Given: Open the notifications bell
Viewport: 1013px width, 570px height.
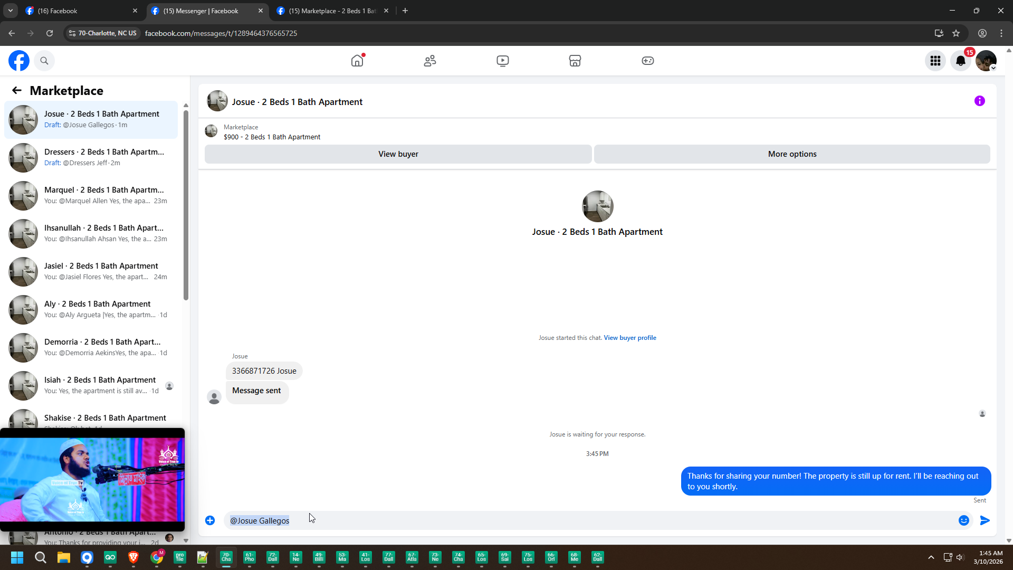Looking at the screenshot, I should pos(961,61).
